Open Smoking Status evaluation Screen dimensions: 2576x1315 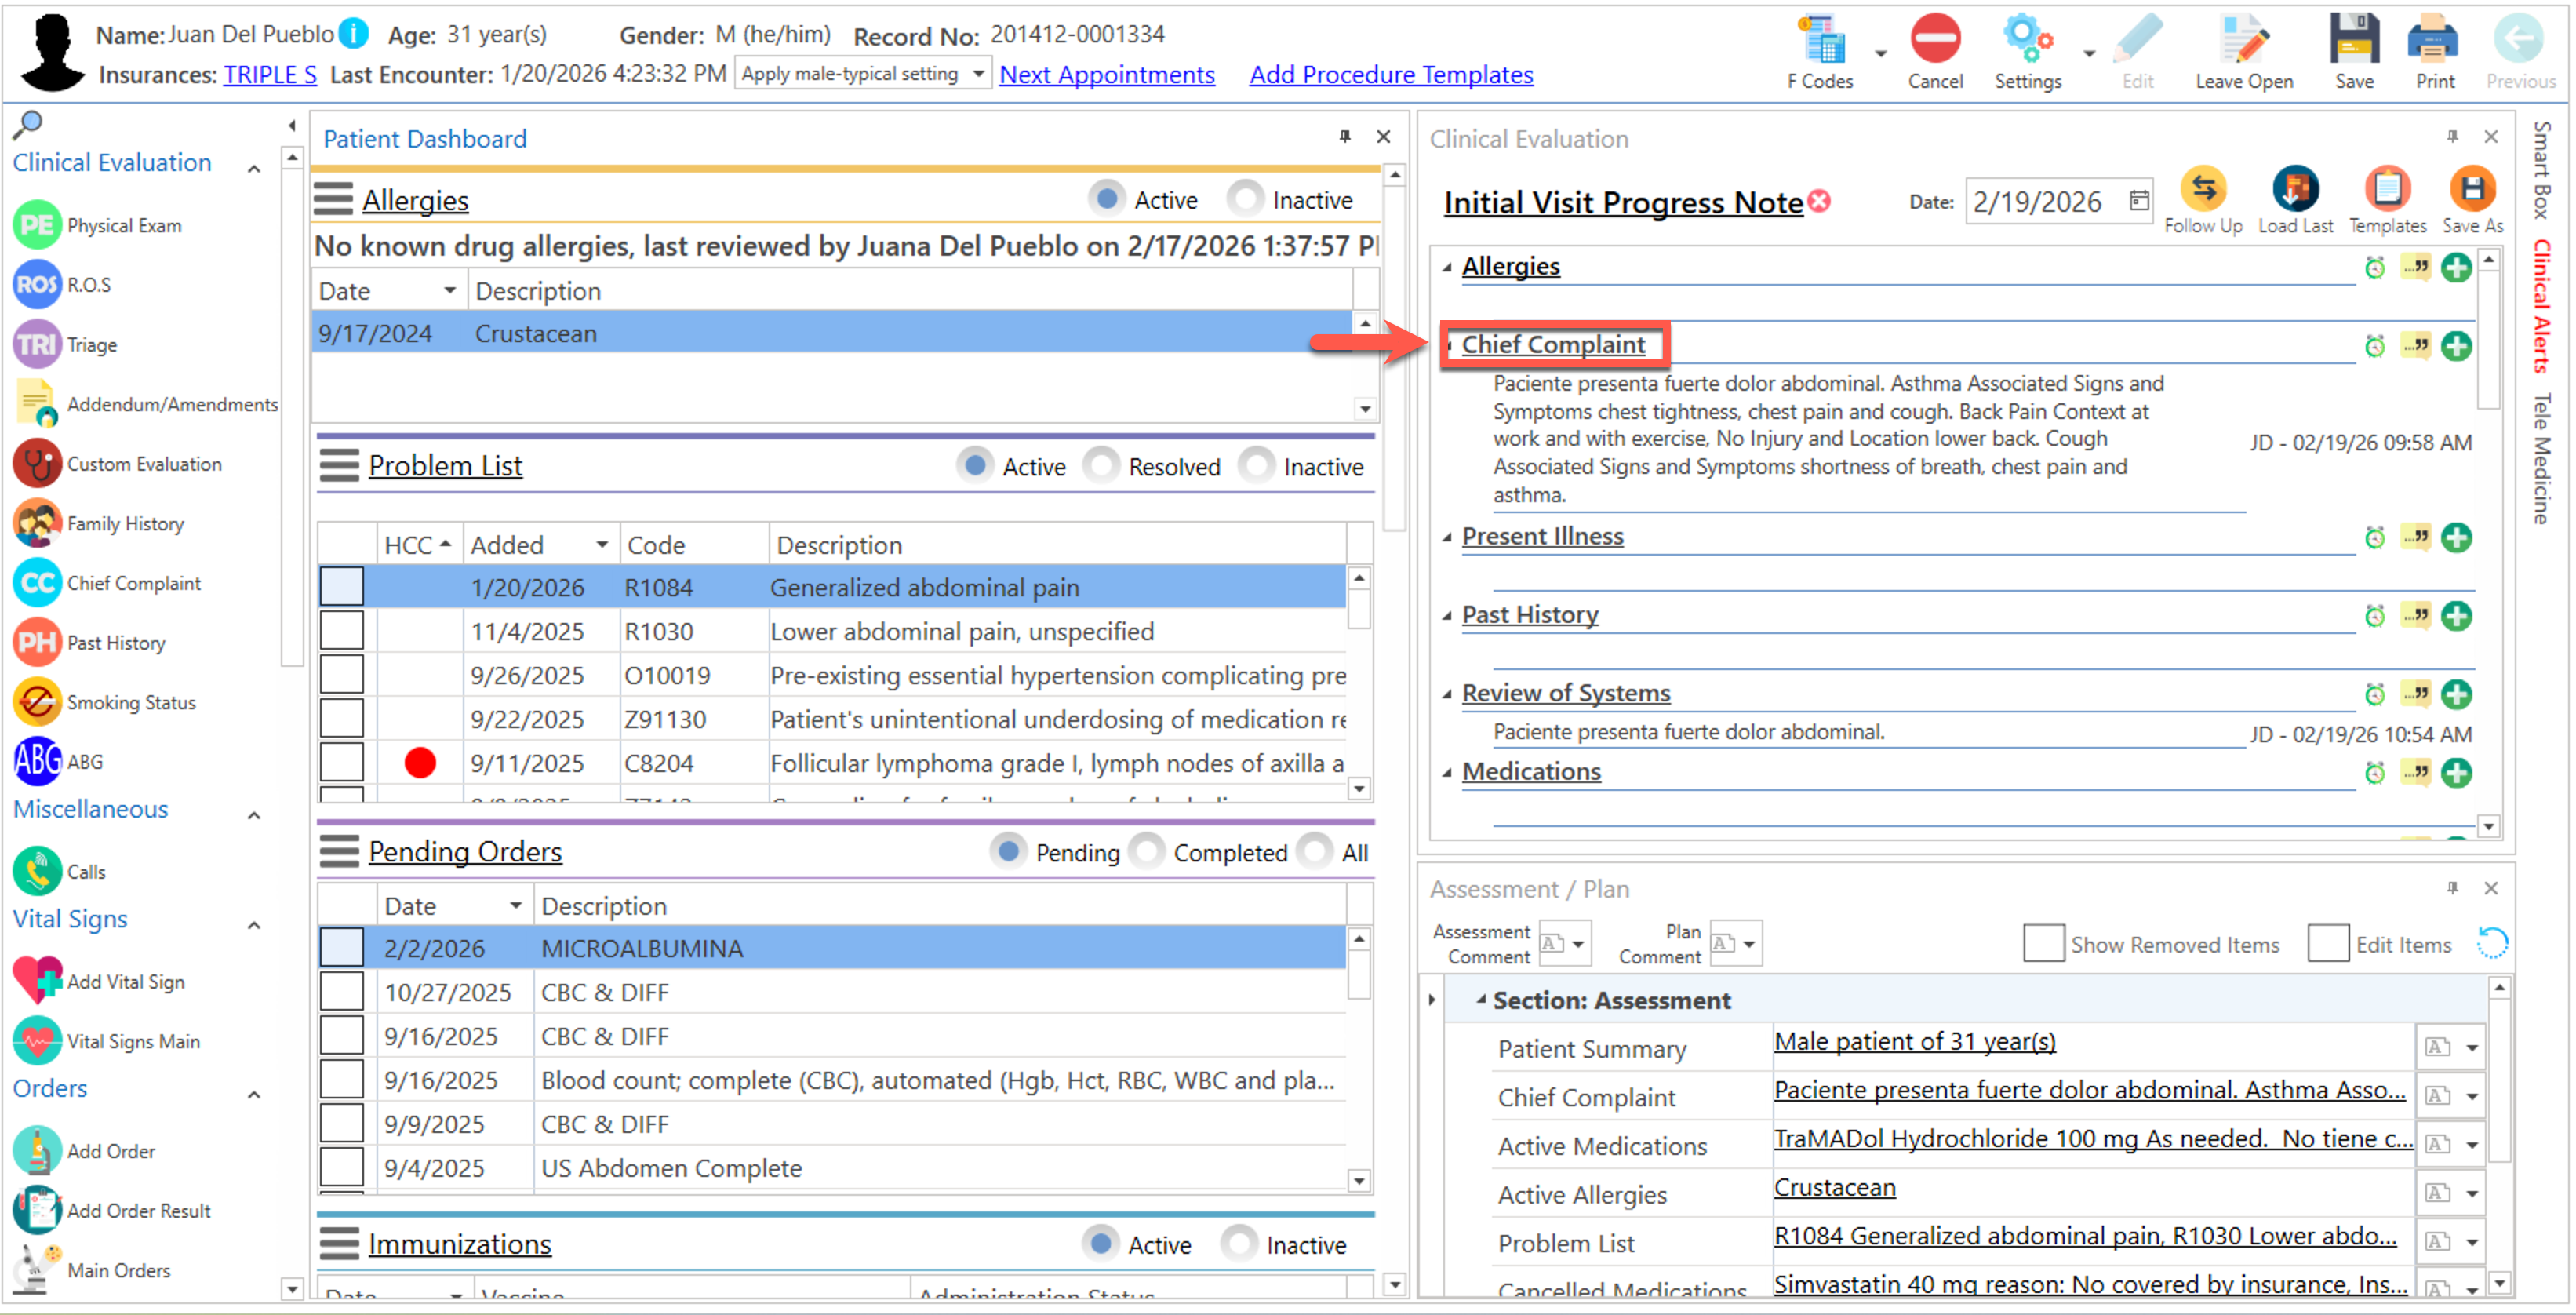[x=130, y=702]
